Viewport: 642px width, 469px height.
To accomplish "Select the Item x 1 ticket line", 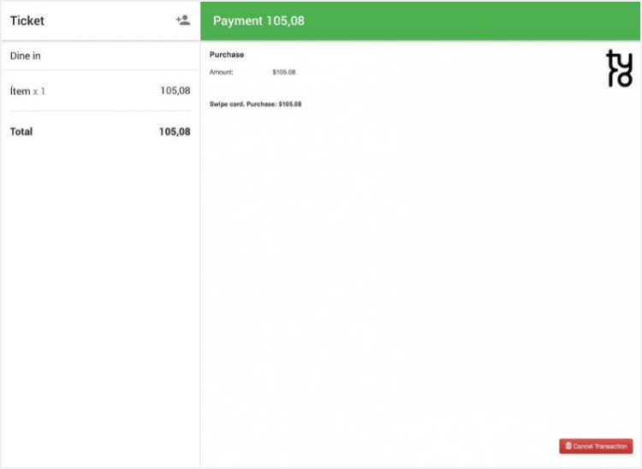I will click(x=99, y=91).
